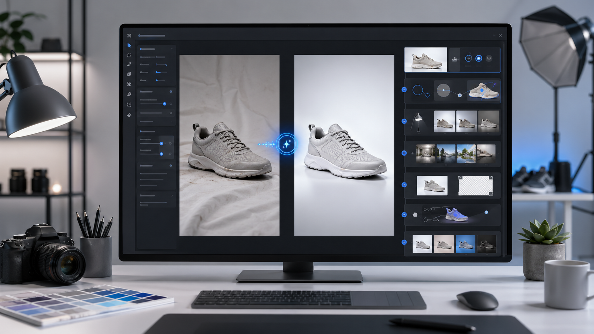The image size is (594, 334).
Task: Pick the black shoe color variant thumbnail
Action: (486, 244)
